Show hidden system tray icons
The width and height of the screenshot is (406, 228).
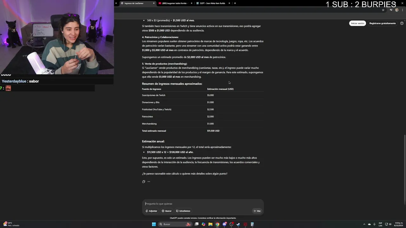(x=364, y=224)
